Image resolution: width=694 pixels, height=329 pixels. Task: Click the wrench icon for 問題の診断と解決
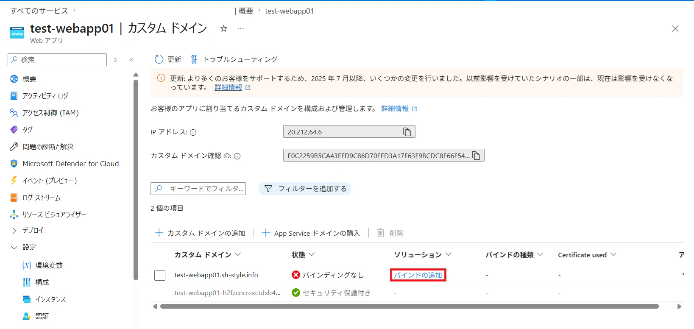point(14,147)
